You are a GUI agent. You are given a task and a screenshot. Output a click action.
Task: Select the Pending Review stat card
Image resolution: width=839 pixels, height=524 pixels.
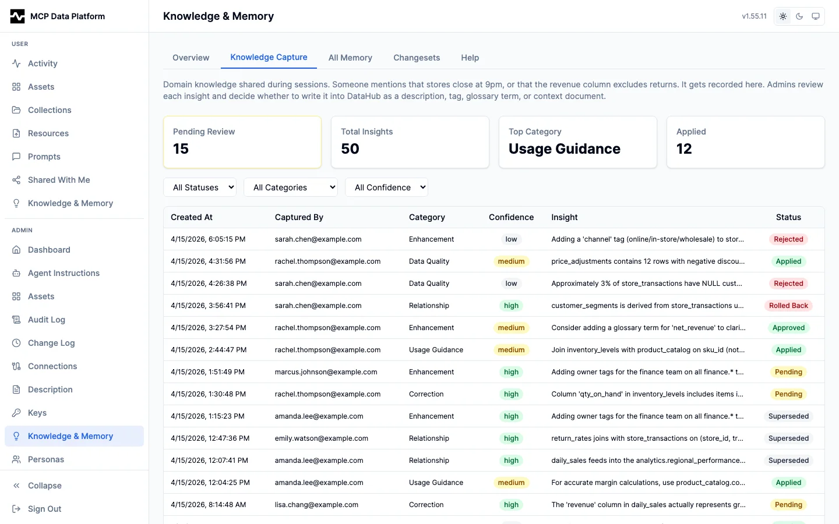[x=242, y=142]
